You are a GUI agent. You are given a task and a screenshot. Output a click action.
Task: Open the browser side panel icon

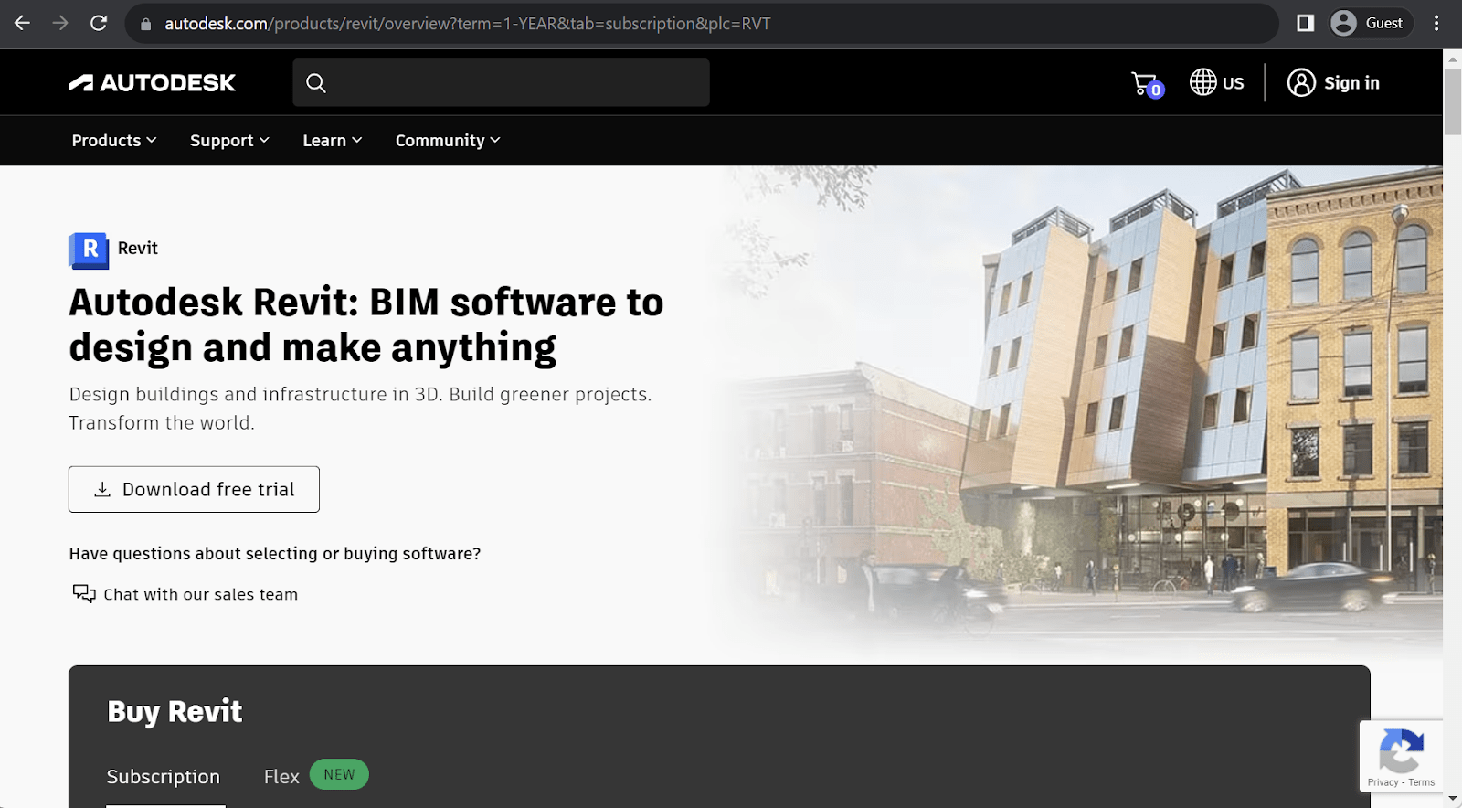tap(1305, 23)
